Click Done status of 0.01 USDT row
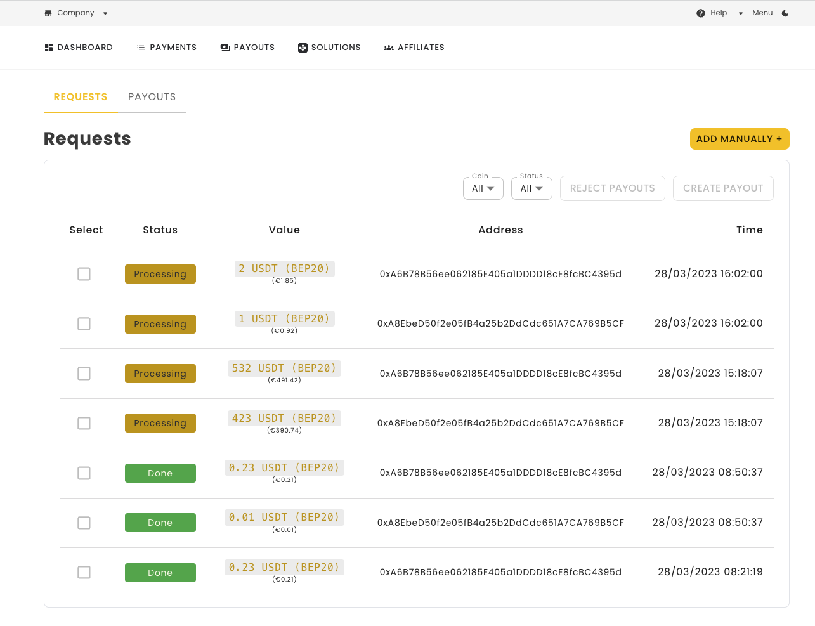 pyautogui.click(x=160, y=523)
